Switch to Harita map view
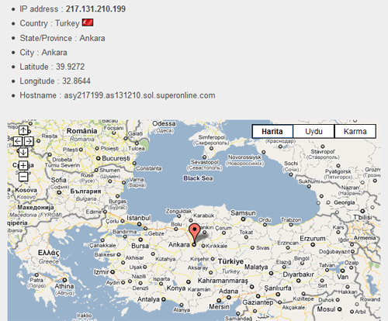 click(272, 131)
